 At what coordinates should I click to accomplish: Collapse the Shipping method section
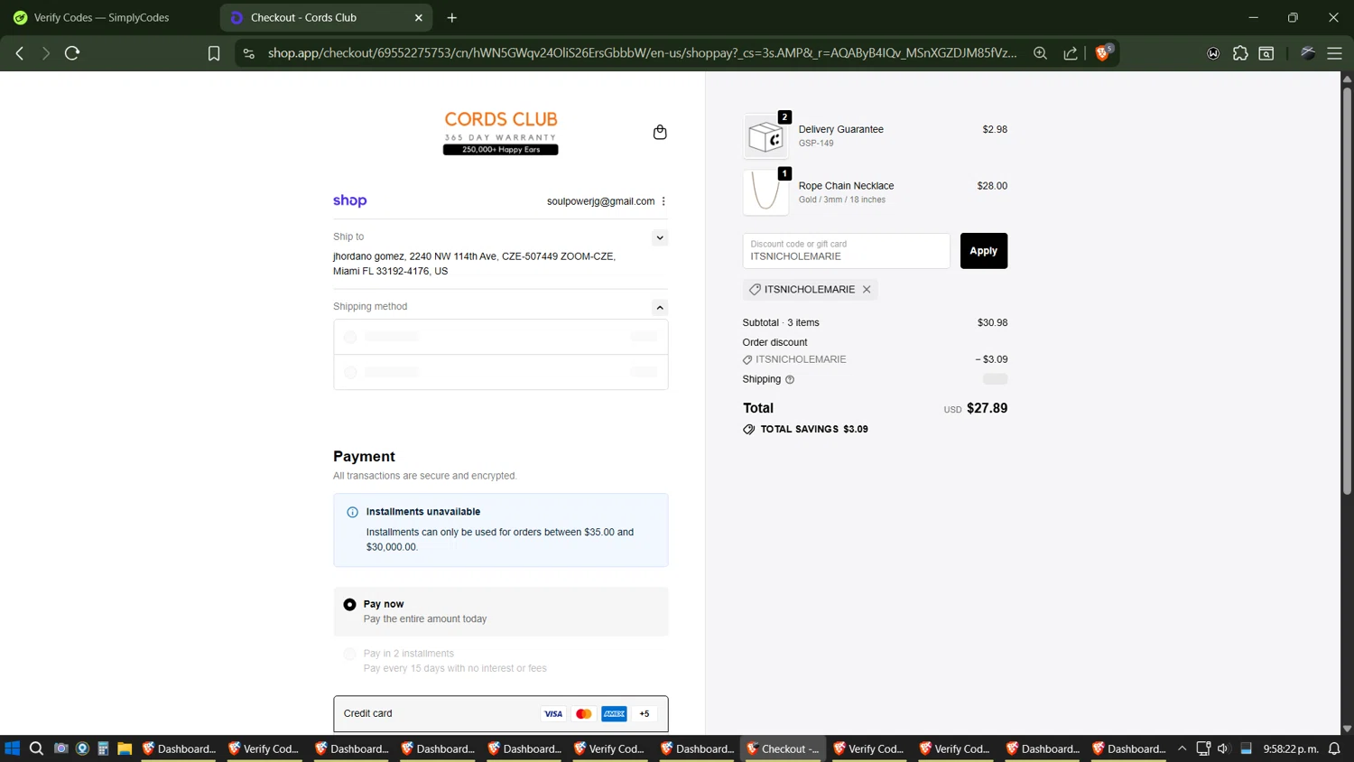pos(660,308)
